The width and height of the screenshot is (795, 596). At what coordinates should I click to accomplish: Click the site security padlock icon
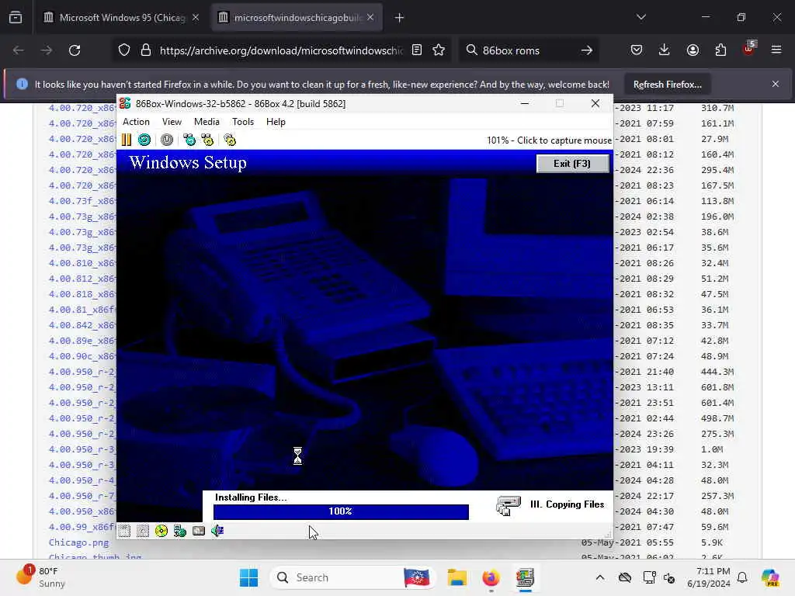click(146, 50)
